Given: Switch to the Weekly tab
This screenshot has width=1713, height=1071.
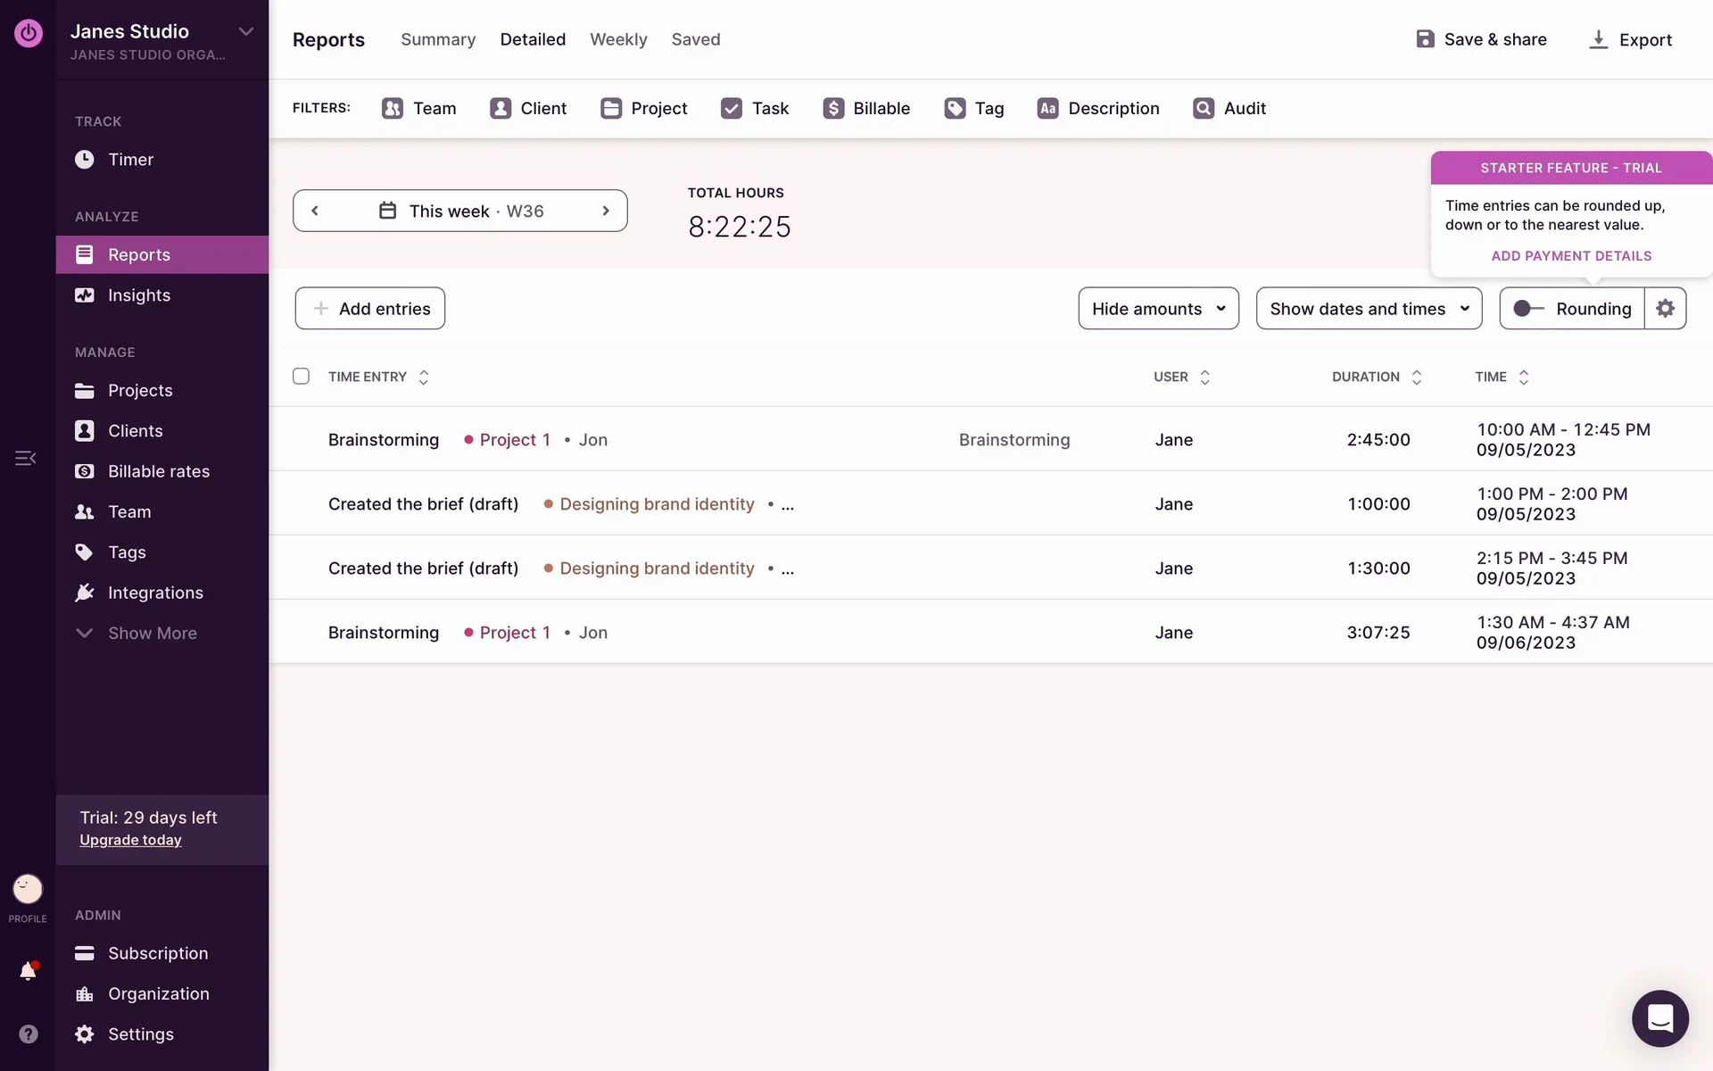Looking at the screenshot, I should pos(617,39).
